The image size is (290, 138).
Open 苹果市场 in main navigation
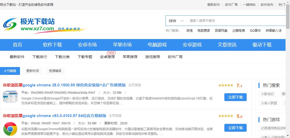click(122, 45)
